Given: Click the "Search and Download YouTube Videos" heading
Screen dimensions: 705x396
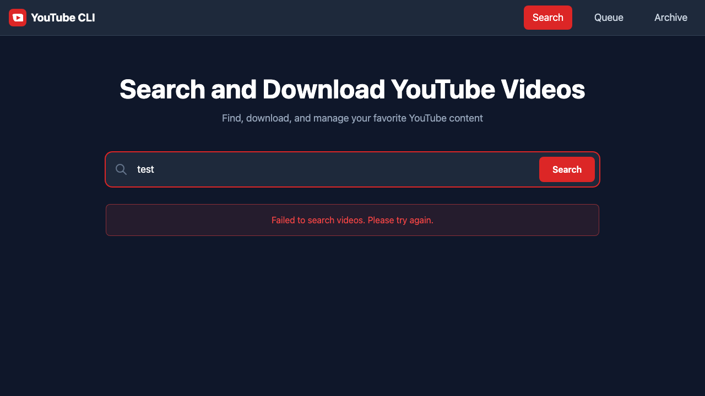Looking at the screenshot, I should point(352,89).
